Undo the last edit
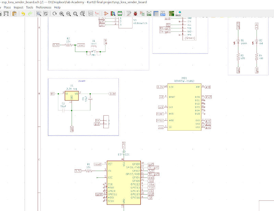The image size is (274, 211). [23, 14]
